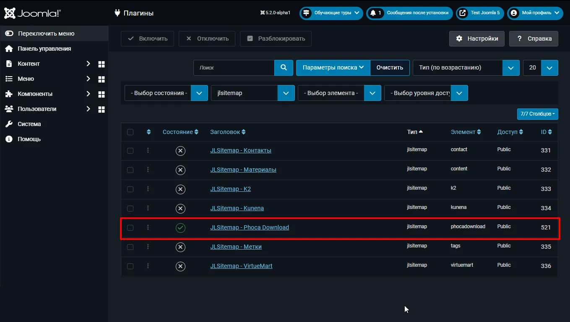The width and height of the screenshot is (570, 322).
Task: Check the JLSitemap - Phoca Download checkbox
Action: (130, 228)
